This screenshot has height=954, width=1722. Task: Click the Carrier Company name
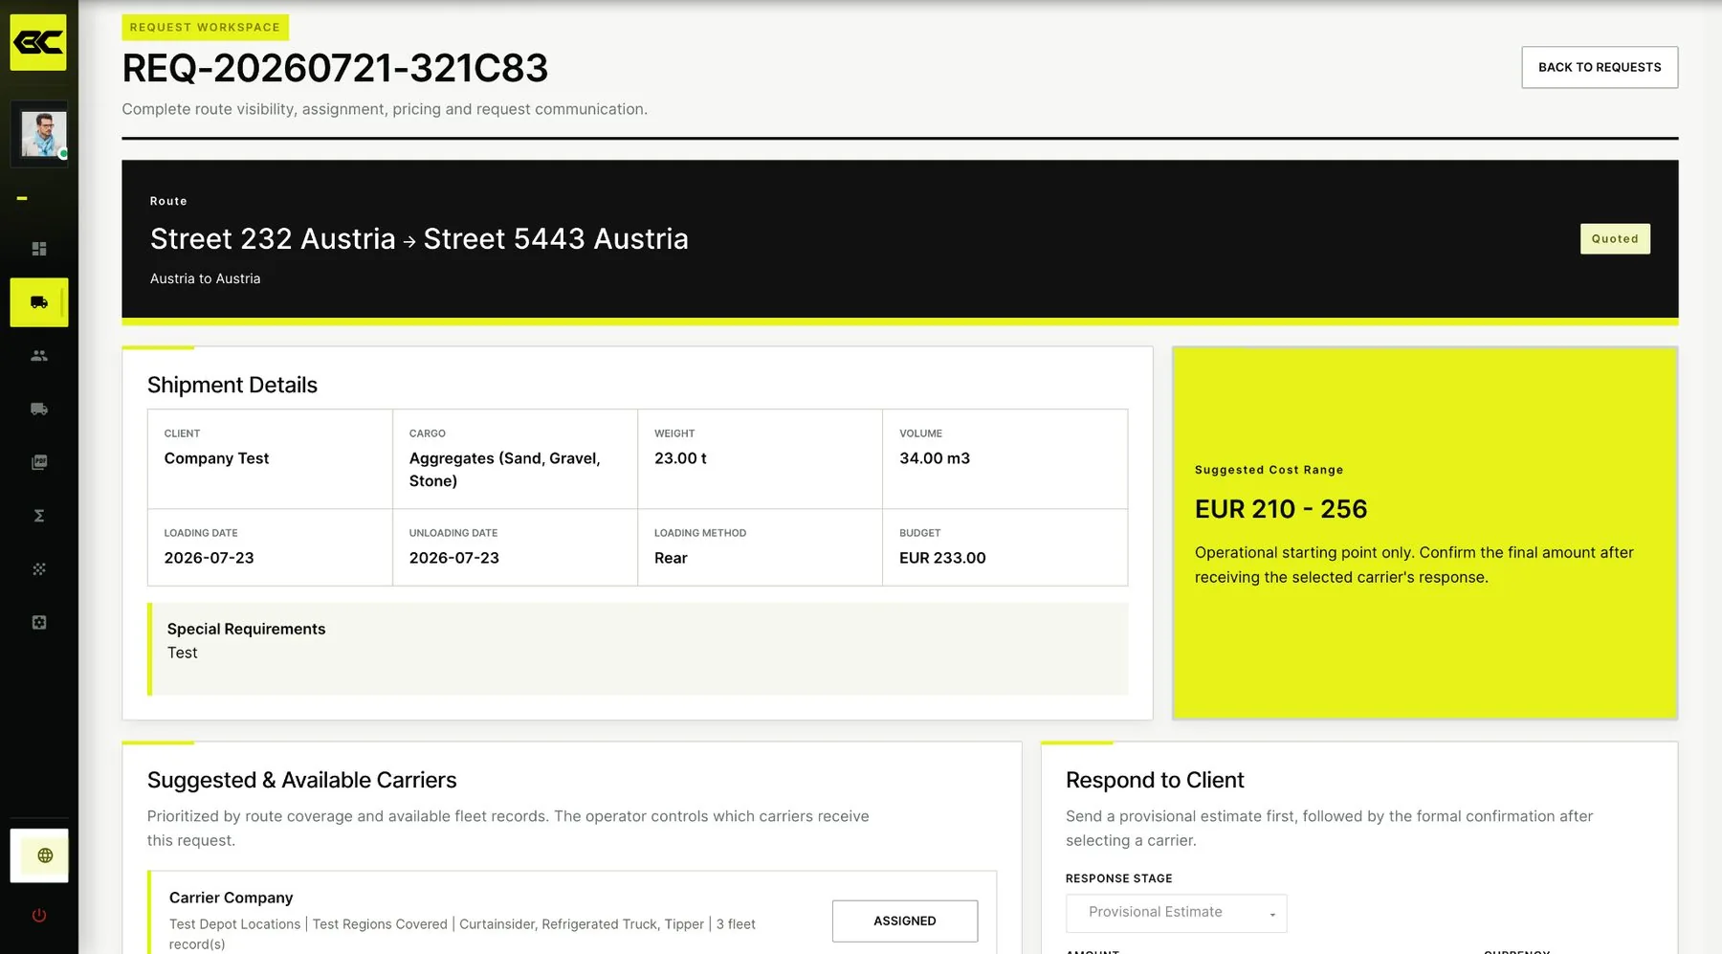[231, 898]
